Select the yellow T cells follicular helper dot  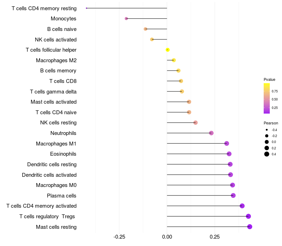168,50
